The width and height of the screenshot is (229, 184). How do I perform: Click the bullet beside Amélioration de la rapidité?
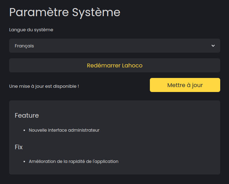(24, 162)
